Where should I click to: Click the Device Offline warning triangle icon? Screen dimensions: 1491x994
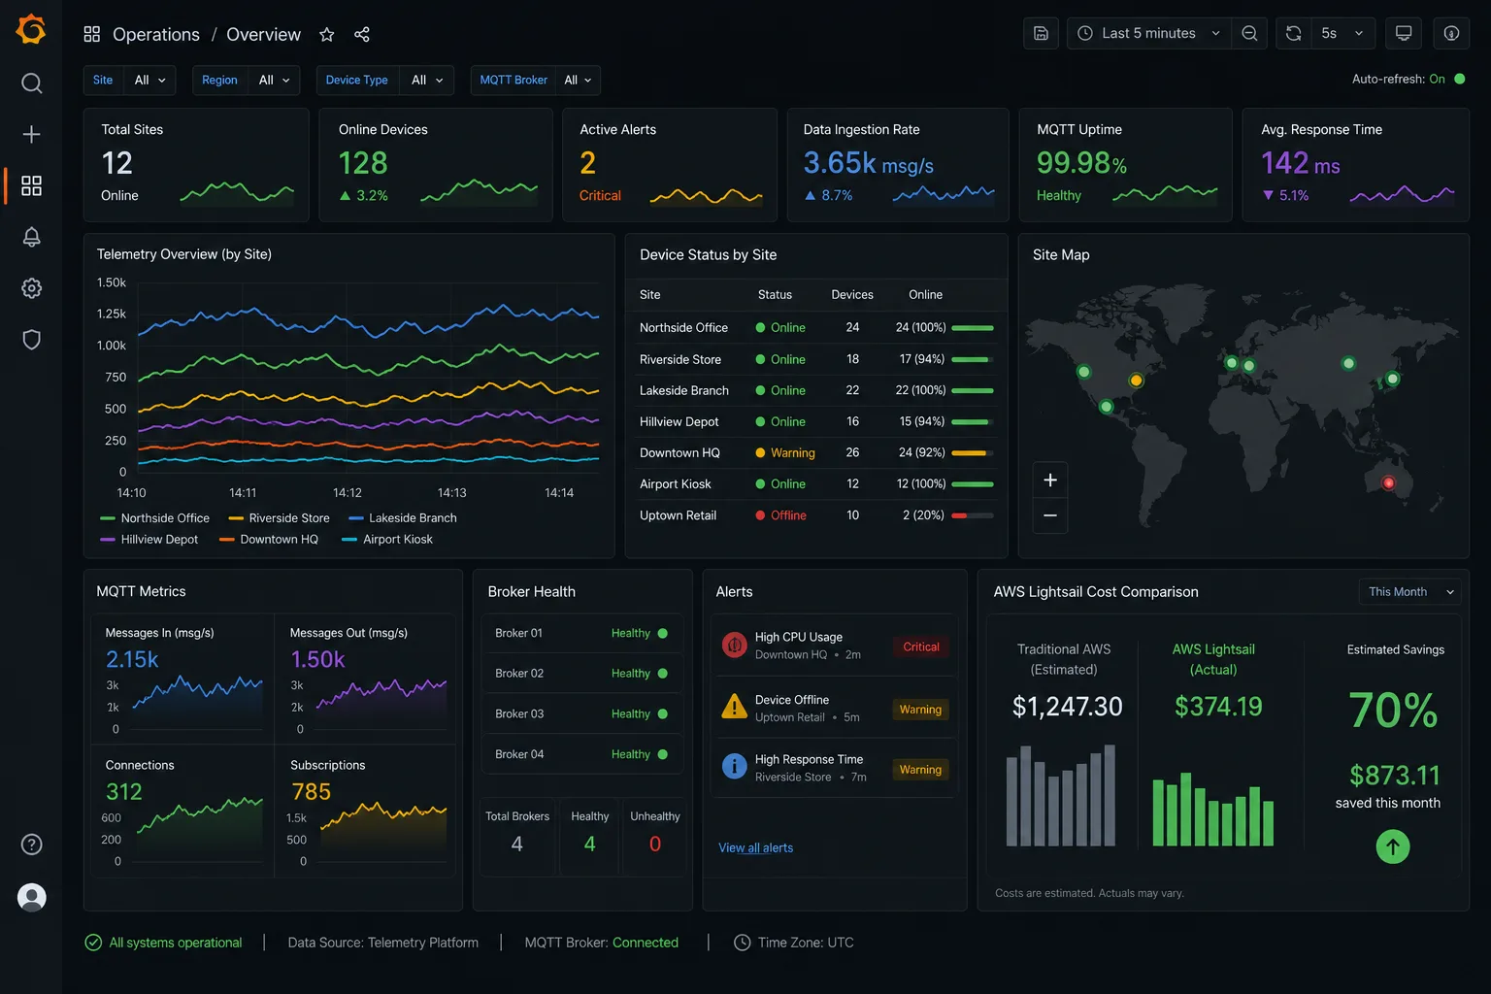click(x=735, y=707)
